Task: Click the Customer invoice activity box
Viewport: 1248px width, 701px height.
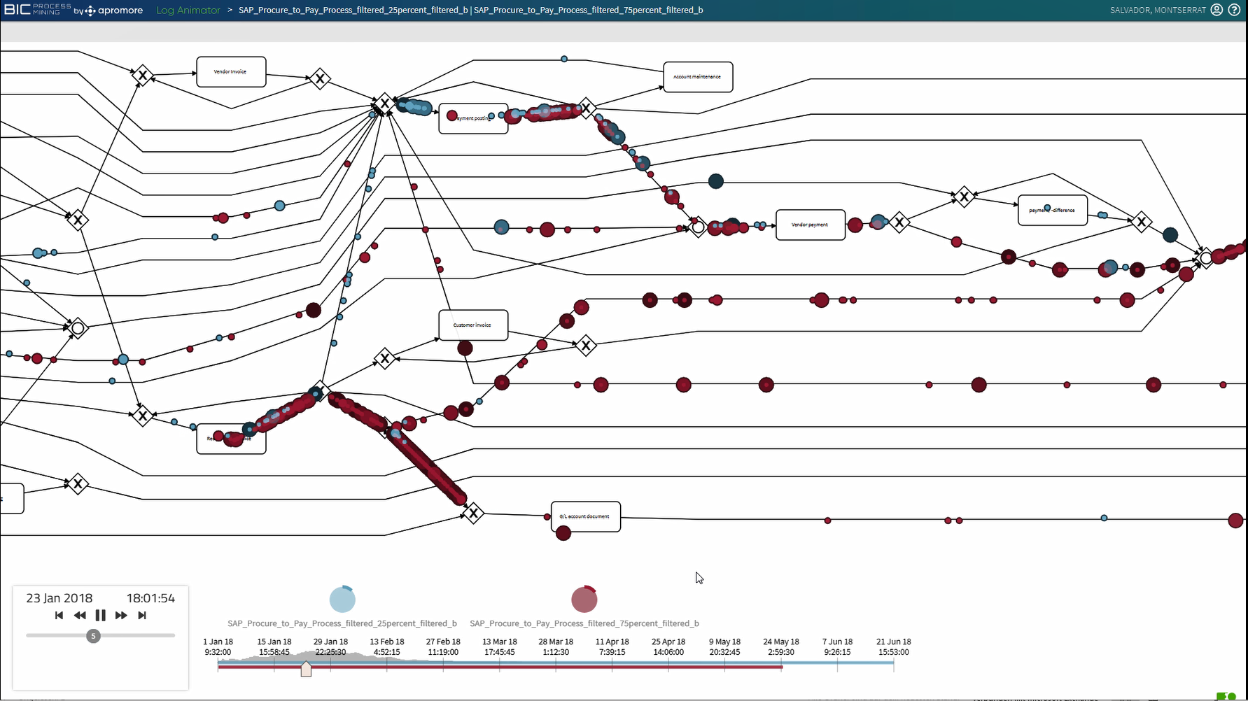Action: coord(472,325)
